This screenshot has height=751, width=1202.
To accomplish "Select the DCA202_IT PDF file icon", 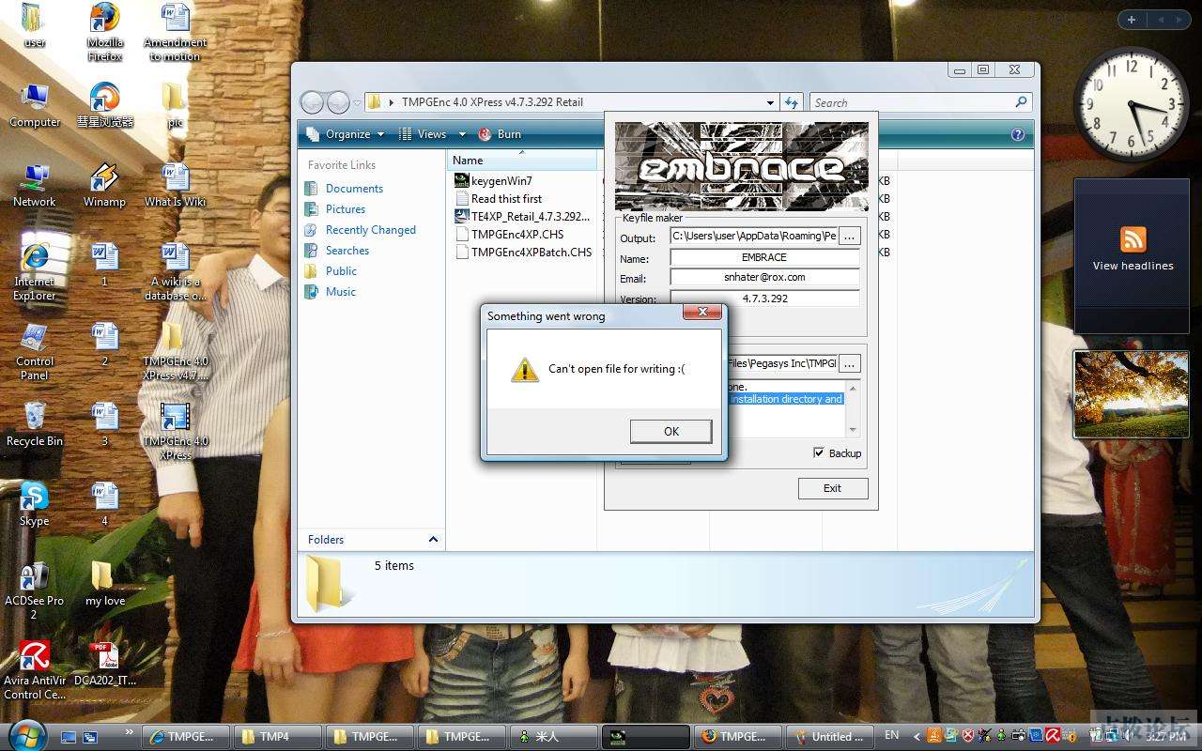I will pyautogui.click(x=104, y=664).
